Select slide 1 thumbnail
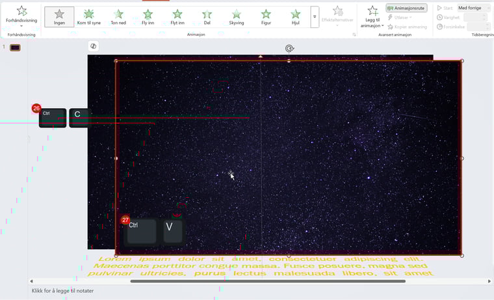 coord(15,48)
